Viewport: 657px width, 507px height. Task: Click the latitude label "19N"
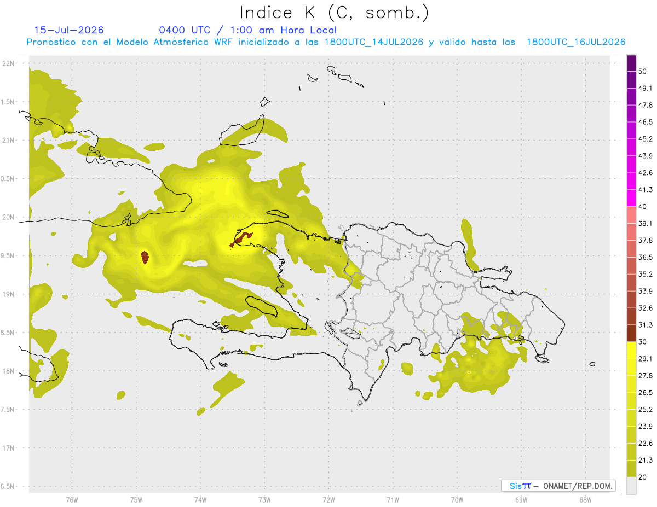(9, 294)
